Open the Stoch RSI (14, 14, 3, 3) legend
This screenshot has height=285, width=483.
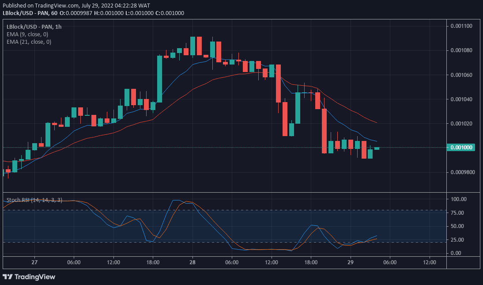34,200
